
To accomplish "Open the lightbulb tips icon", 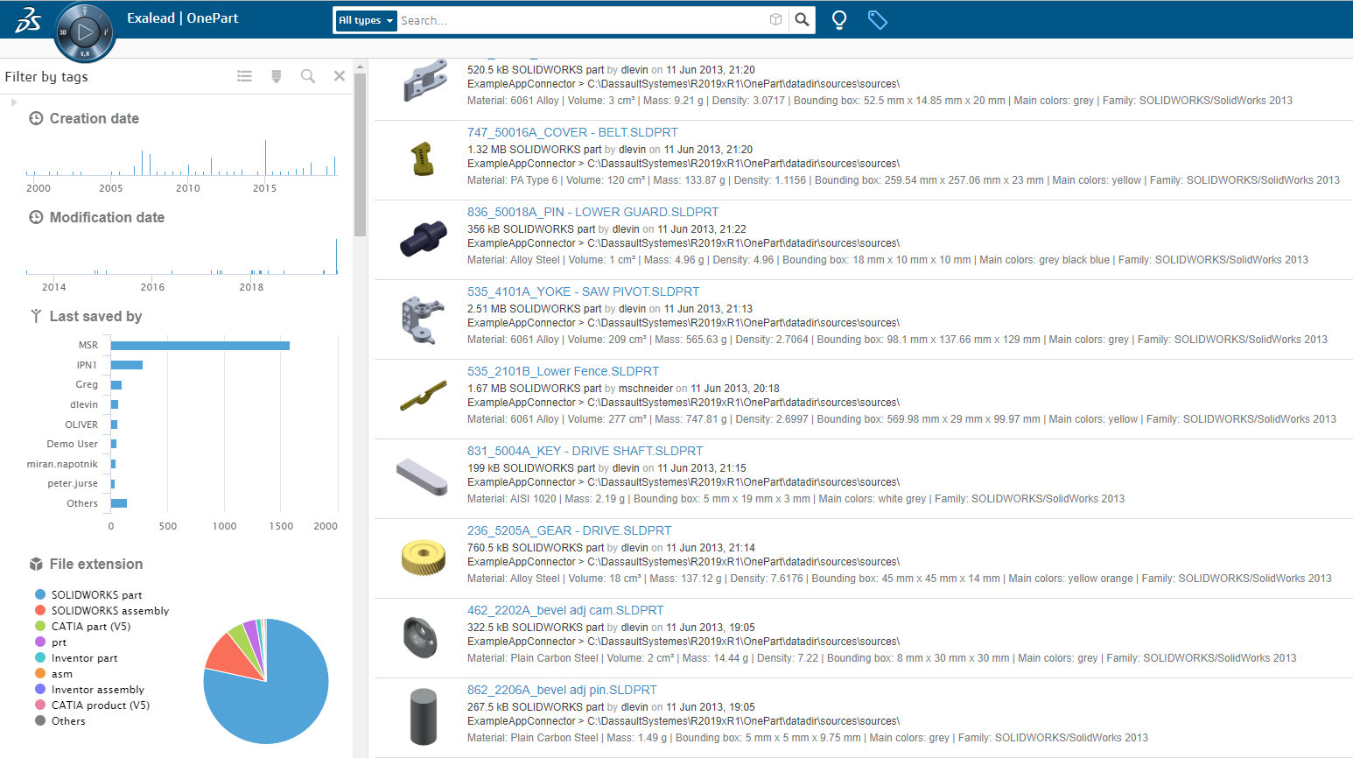I will [x=838, y=20].
